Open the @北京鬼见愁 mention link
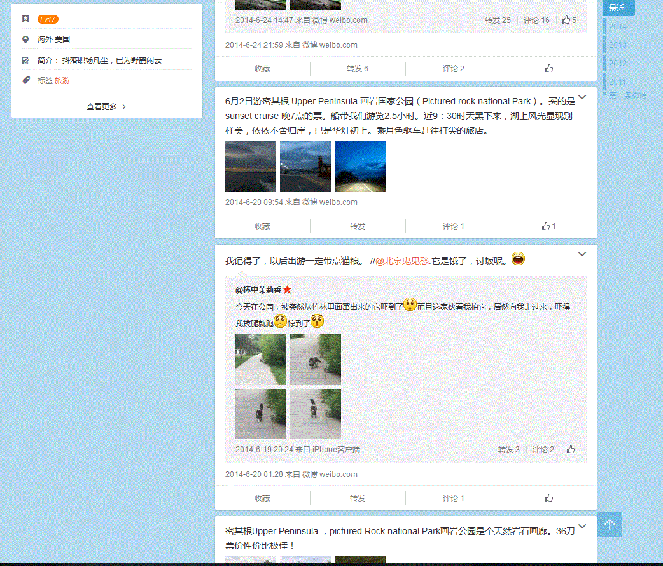The height and width of the screenshot is (566, 663). [x=403, y=261]
